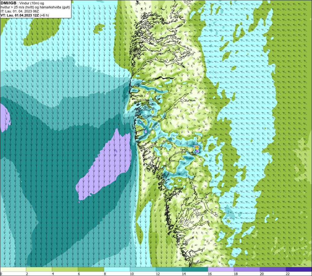Click the scale number 4 label

(x=53, y=274)
